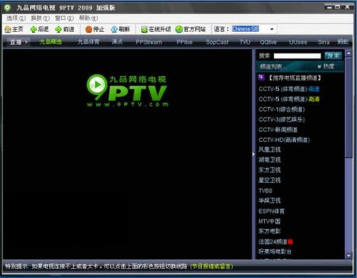Open the official website 官方网站 icon

tap(179, 29)
